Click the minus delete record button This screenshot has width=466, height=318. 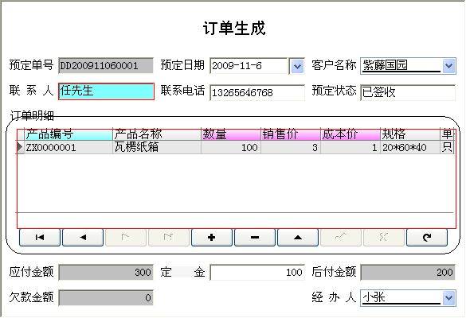[255, 238]
